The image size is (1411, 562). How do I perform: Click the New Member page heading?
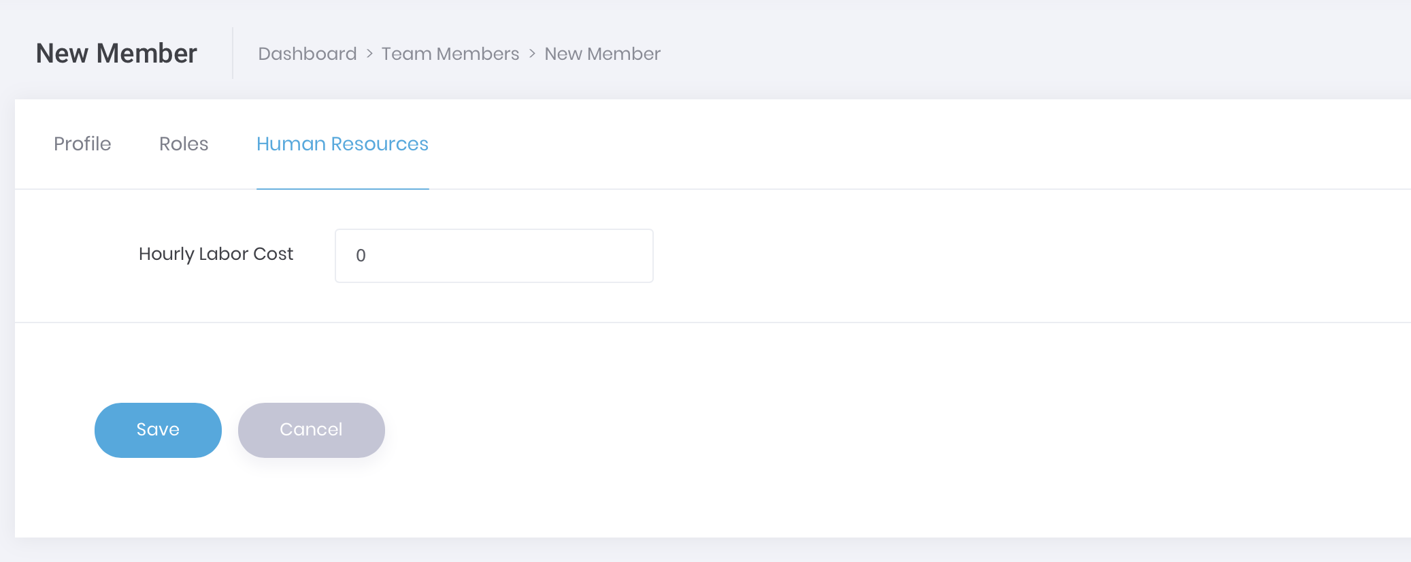116,54
